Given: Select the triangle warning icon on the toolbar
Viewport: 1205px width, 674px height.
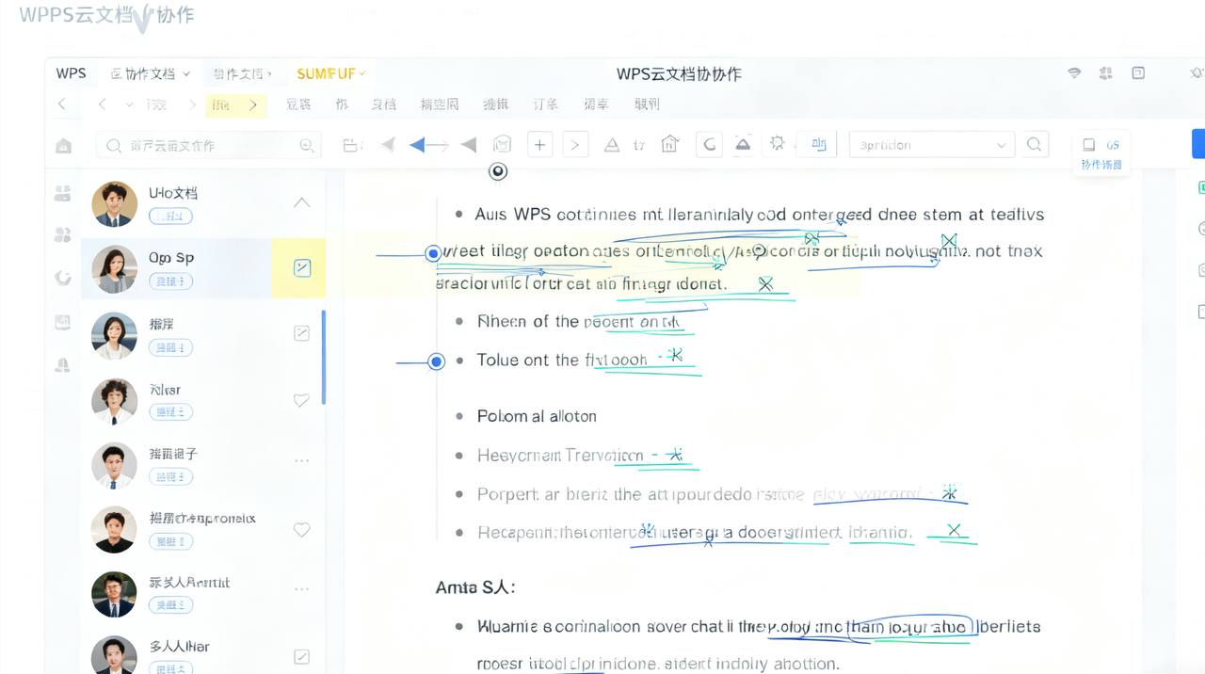Looking at the screenshot, I should (x=612, y=144).
